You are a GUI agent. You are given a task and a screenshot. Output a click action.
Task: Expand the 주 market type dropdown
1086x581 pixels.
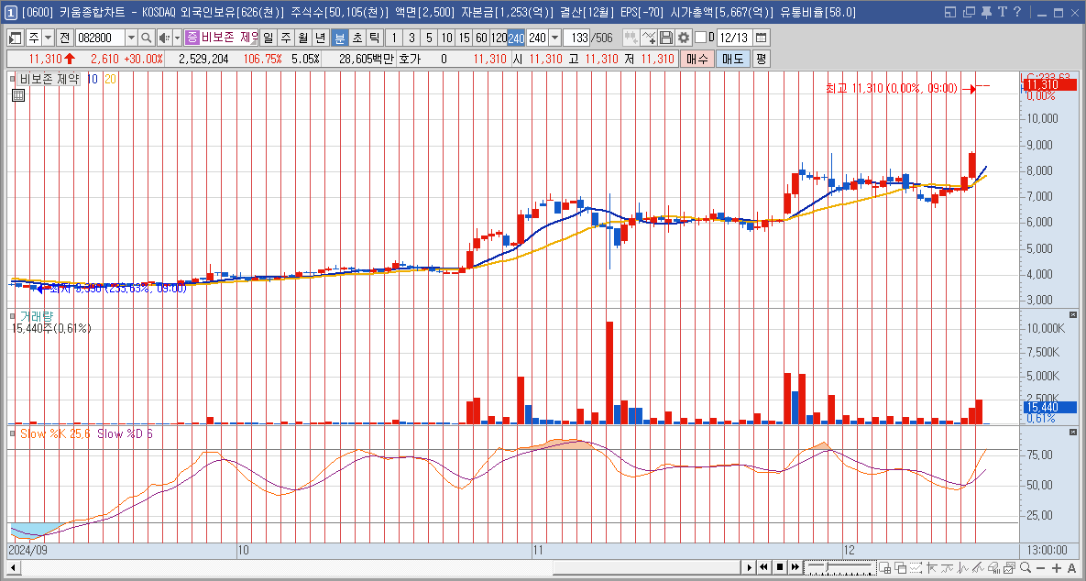(48, 38)
